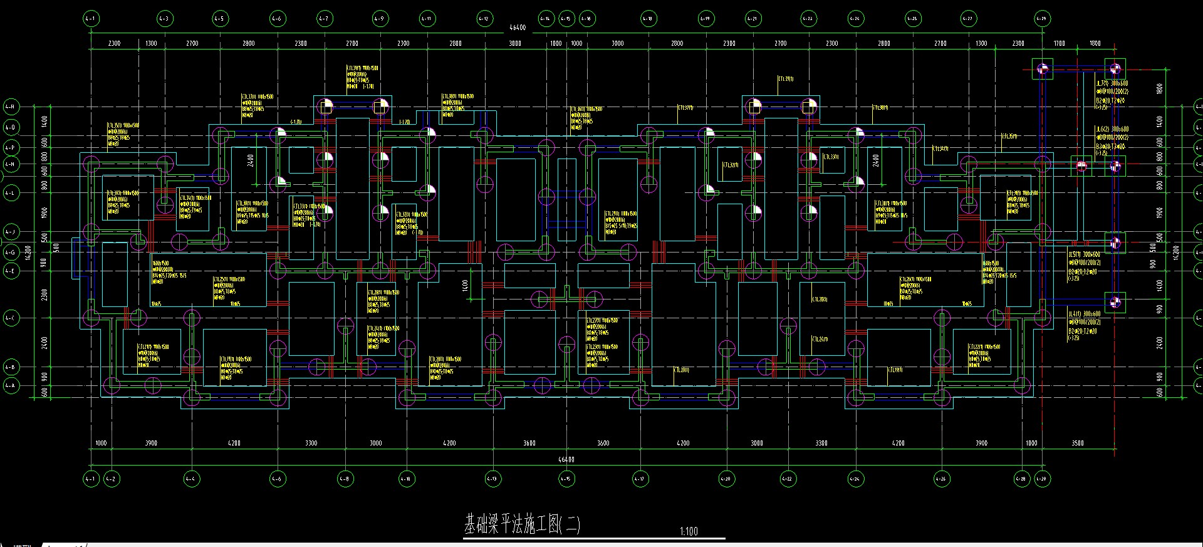Select the 4-10 grid axis bubble

pos(406,479)
